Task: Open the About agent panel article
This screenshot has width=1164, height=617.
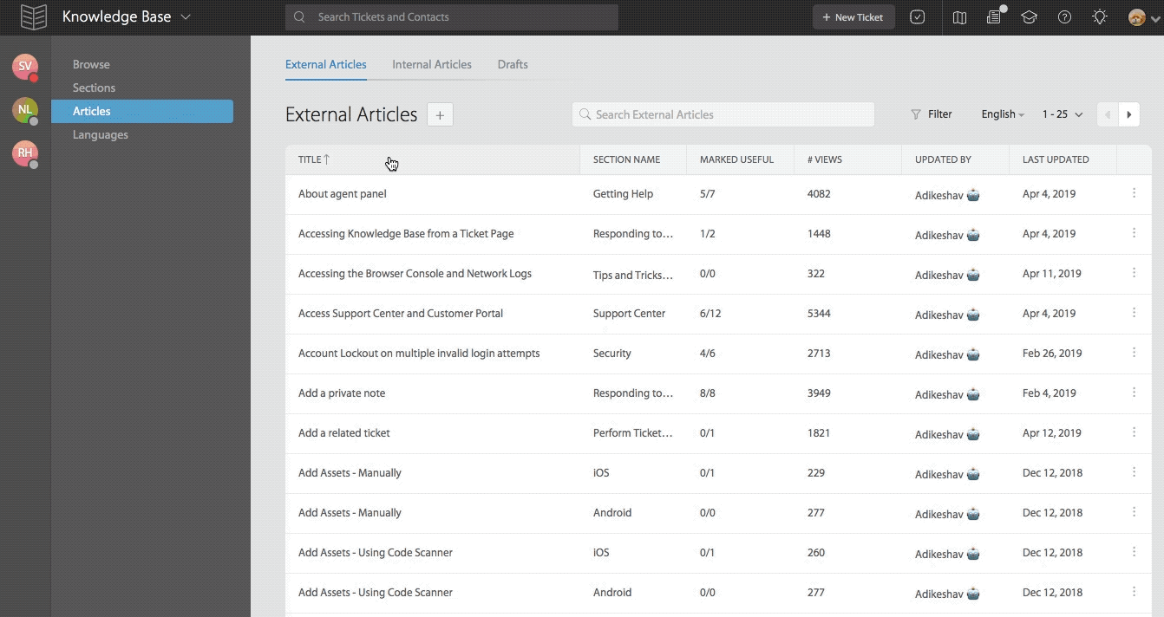Action: (343, 194)
